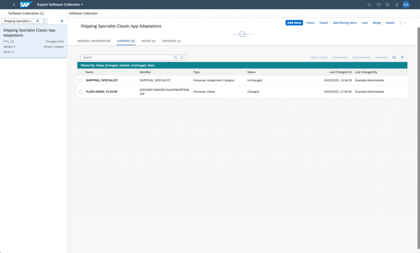Click the Inventory button
Viewport: 420px width, 253px height.
[x=381, y=57]
